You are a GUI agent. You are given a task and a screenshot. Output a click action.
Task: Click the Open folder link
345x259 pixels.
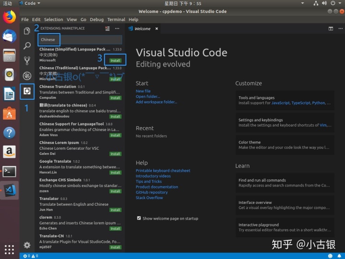[148, 96]
